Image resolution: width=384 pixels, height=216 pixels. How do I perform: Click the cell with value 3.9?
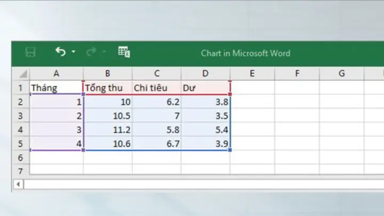click(206, 143)
